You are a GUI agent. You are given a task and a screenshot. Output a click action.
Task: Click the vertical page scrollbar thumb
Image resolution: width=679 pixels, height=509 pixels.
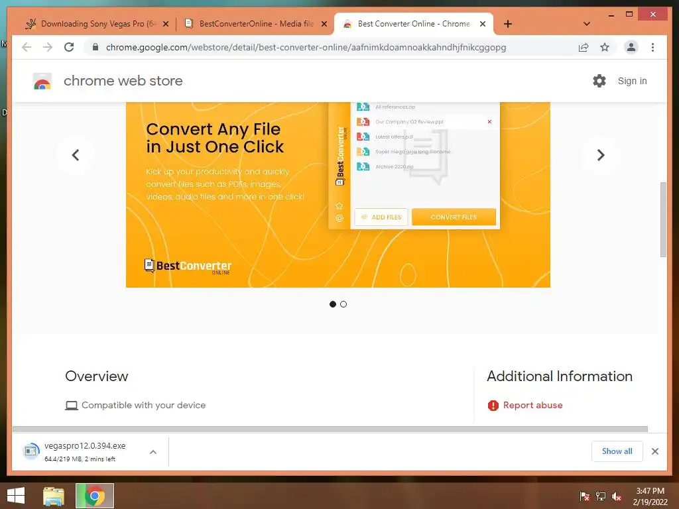click(x=663, y=219)
